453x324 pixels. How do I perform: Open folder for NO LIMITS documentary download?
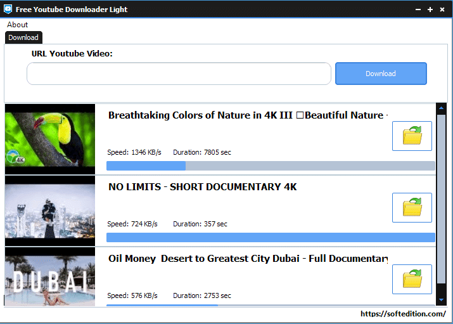coord(412,207)
